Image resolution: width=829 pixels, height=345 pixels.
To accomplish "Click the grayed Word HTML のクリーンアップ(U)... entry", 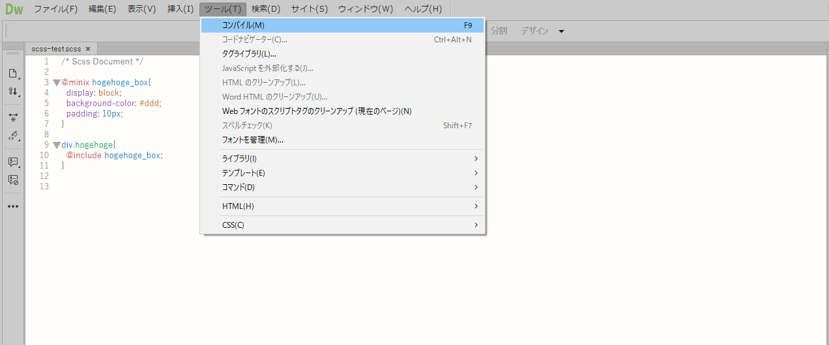I will click(x=343, y=97).
